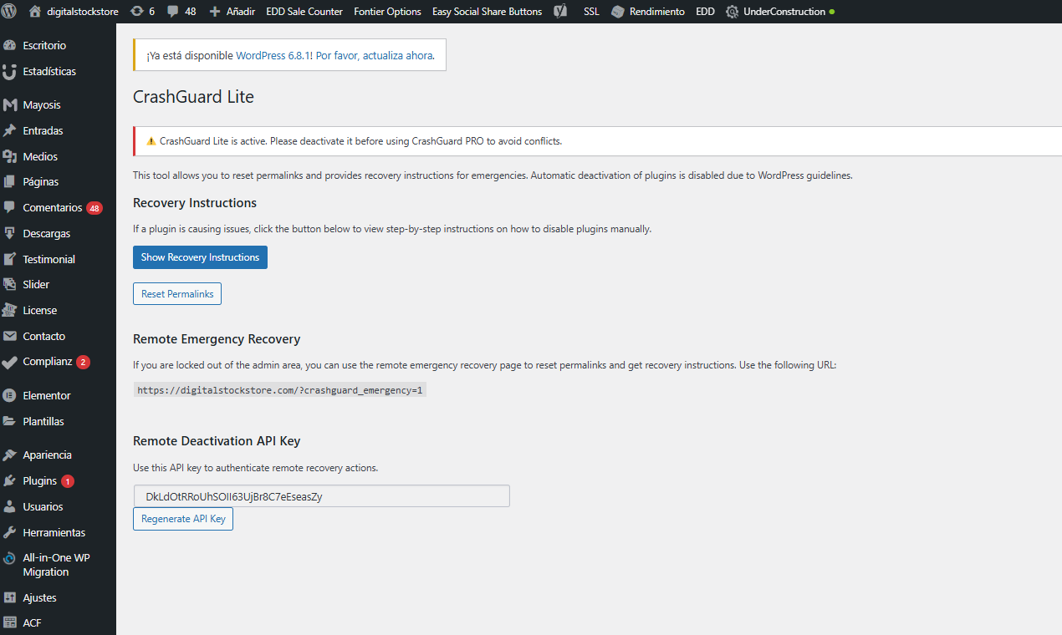The width and height of the screenshot is (1062, 635).
Task: Click the CrashGuard Lite active warning notice
Action: click(x=597, y=141)
